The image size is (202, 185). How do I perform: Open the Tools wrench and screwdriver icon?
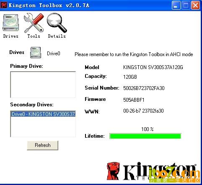(34, 23)
